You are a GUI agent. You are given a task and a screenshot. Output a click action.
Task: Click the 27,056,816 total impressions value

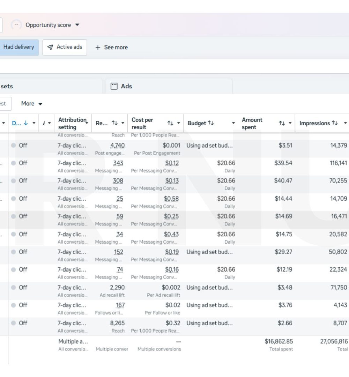(334, 341)
